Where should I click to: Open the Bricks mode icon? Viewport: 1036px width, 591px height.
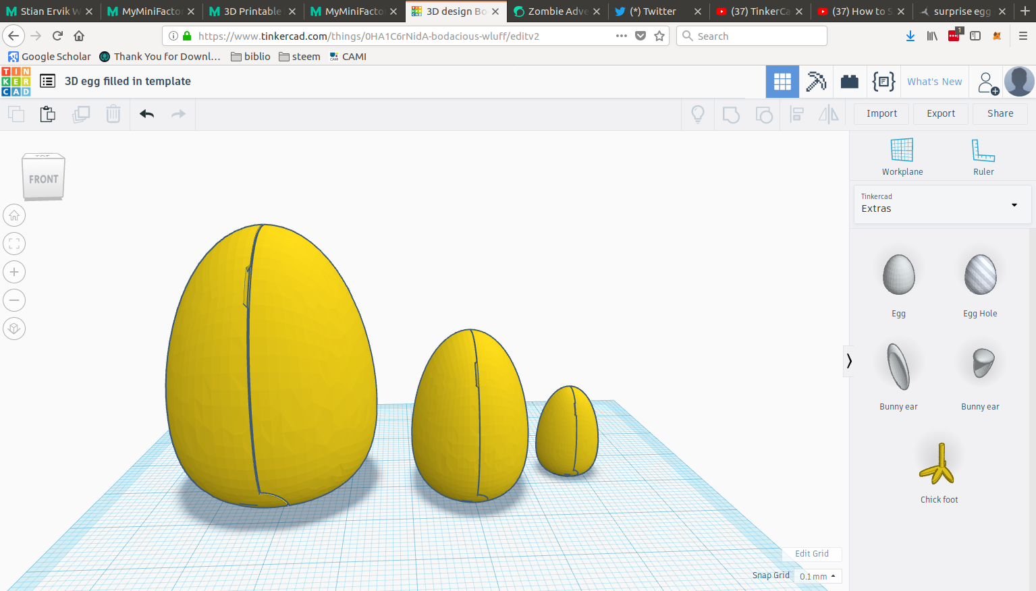[849, 82]
